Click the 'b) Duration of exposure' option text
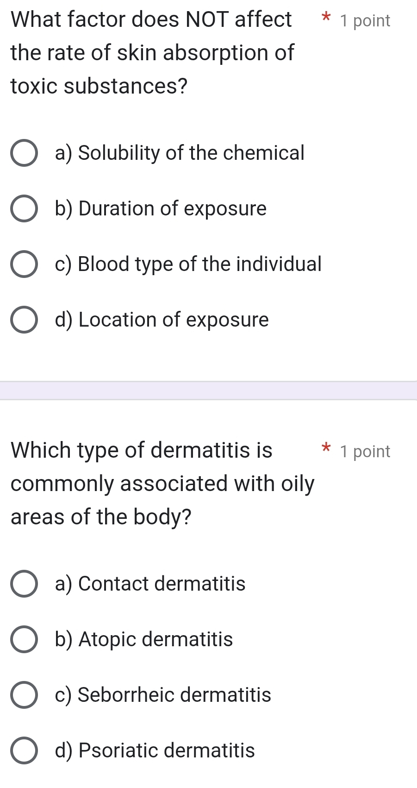This screenshot has height=788, width=417. coord(161,208)
